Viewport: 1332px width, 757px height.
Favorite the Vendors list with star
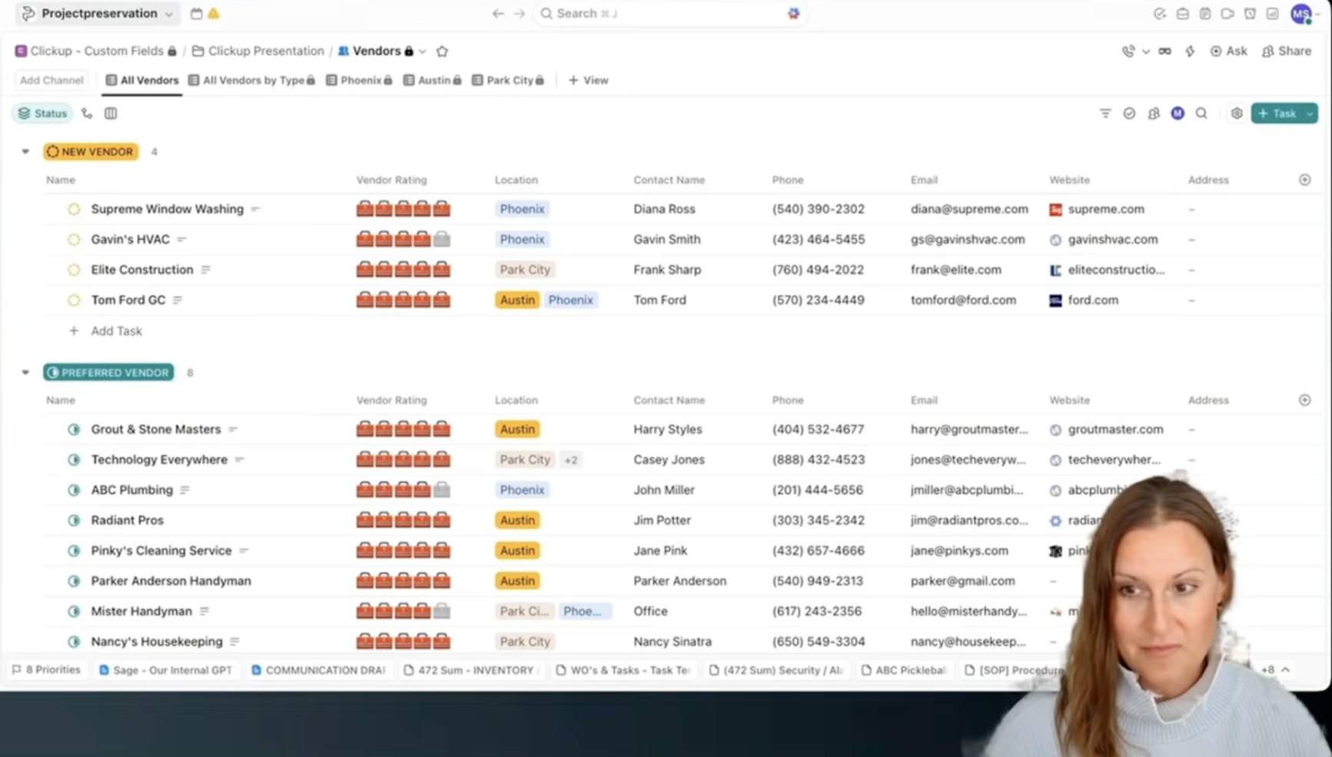[442, 51]
